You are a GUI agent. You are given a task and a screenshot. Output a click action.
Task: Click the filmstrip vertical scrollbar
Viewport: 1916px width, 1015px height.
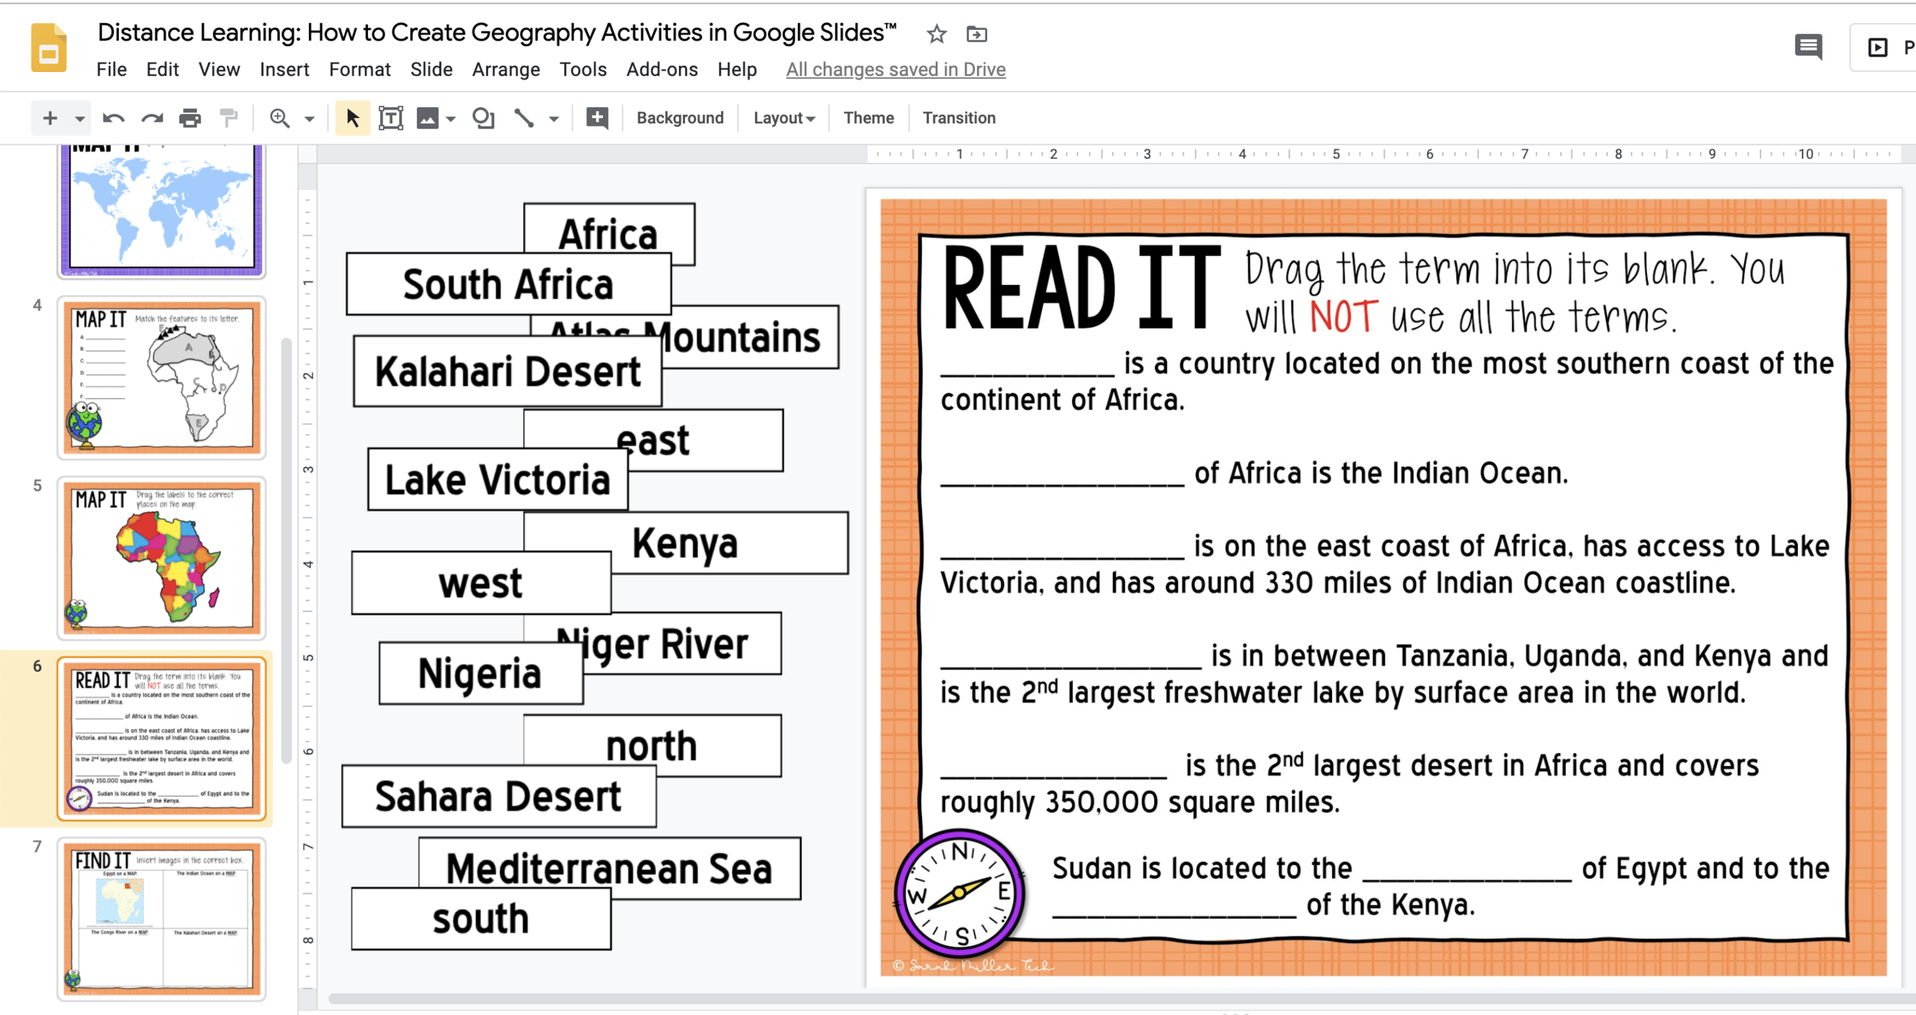point(287,550)
